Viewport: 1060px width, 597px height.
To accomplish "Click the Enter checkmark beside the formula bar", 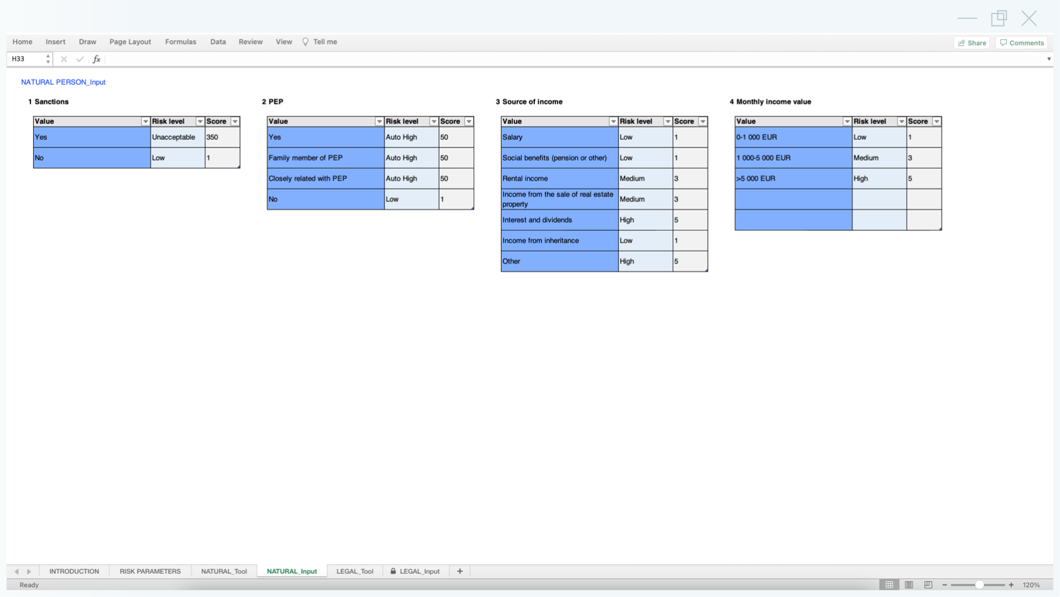I will coord(80,59).
